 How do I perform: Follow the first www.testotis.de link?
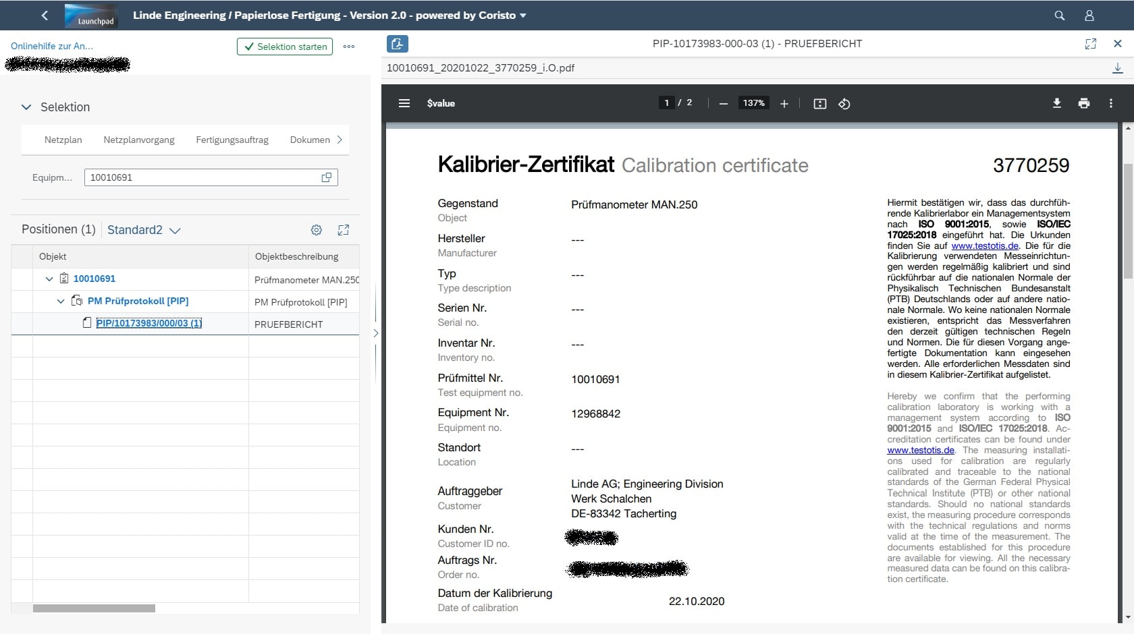pos(985,246)
